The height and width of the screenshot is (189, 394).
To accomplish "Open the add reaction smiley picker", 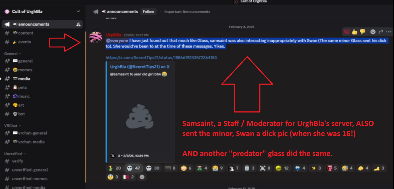I will coord(373,31).
